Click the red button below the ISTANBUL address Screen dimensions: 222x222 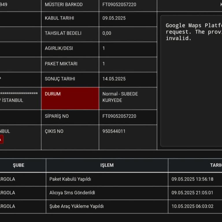[1, 140]
